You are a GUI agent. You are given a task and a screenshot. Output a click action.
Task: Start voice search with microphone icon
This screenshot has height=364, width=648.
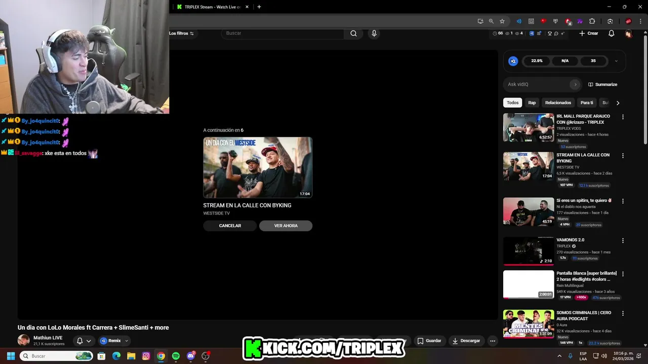point(374,33)
